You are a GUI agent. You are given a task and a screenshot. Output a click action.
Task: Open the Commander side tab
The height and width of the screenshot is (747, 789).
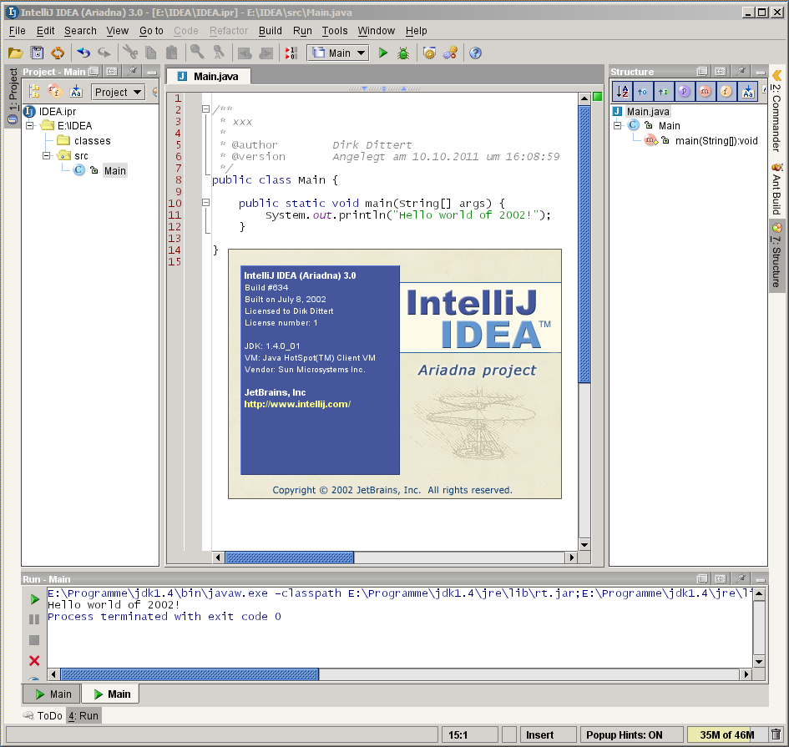(x=777, y=118)
